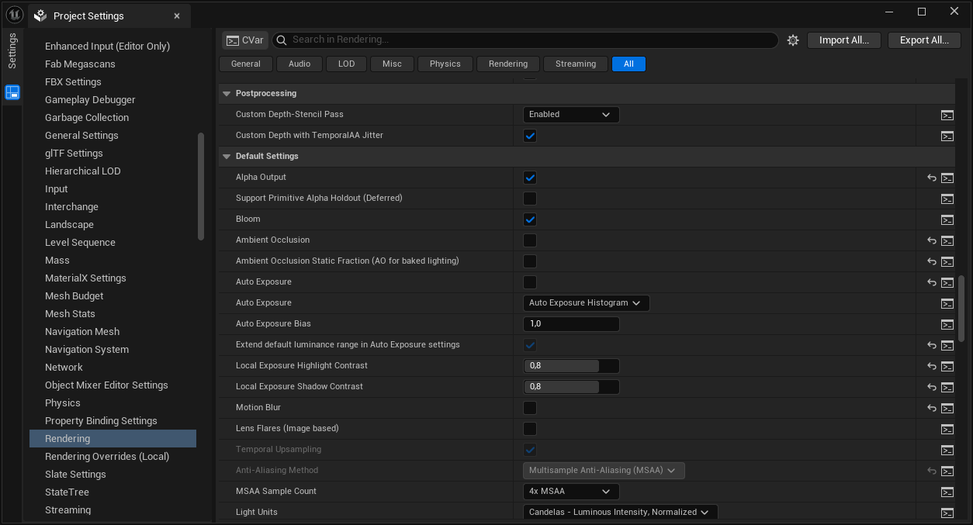Click the Local Exposure Shadow Contrast slider
The height and width of the screenshot is (525, 973).
click(571, 387)
